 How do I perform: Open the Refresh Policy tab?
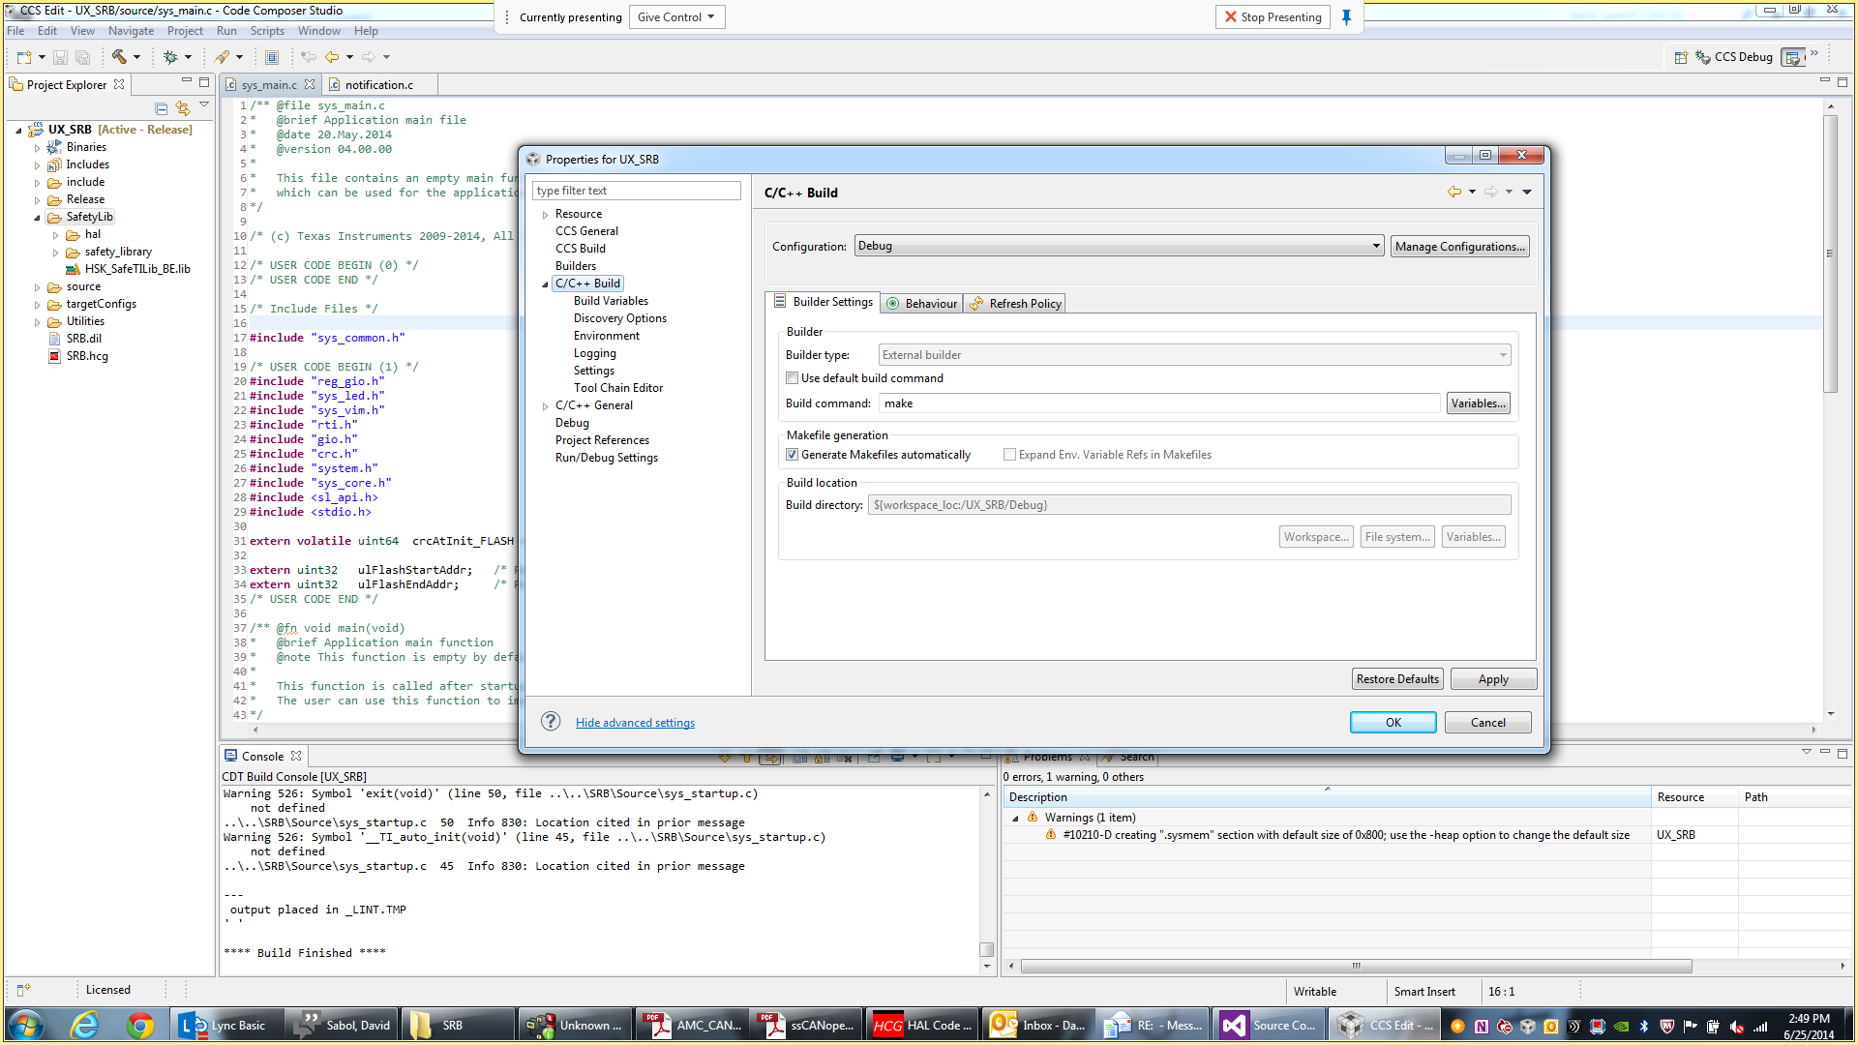1016,304
